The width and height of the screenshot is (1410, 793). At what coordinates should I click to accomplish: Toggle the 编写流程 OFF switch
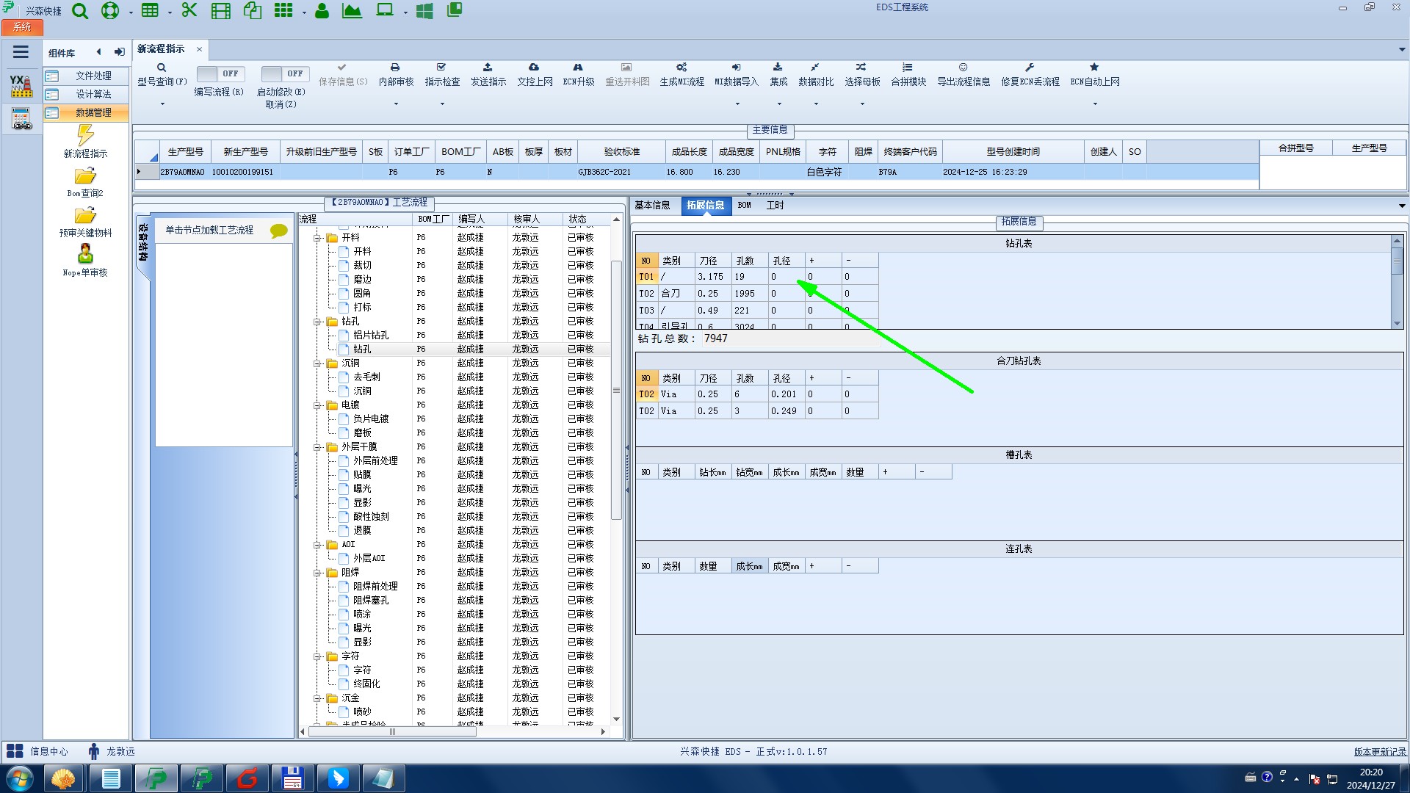point(220,73)
